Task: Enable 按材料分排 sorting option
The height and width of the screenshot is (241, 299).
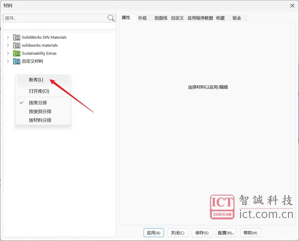Action: pyautogui.click(x=40, y=120)
